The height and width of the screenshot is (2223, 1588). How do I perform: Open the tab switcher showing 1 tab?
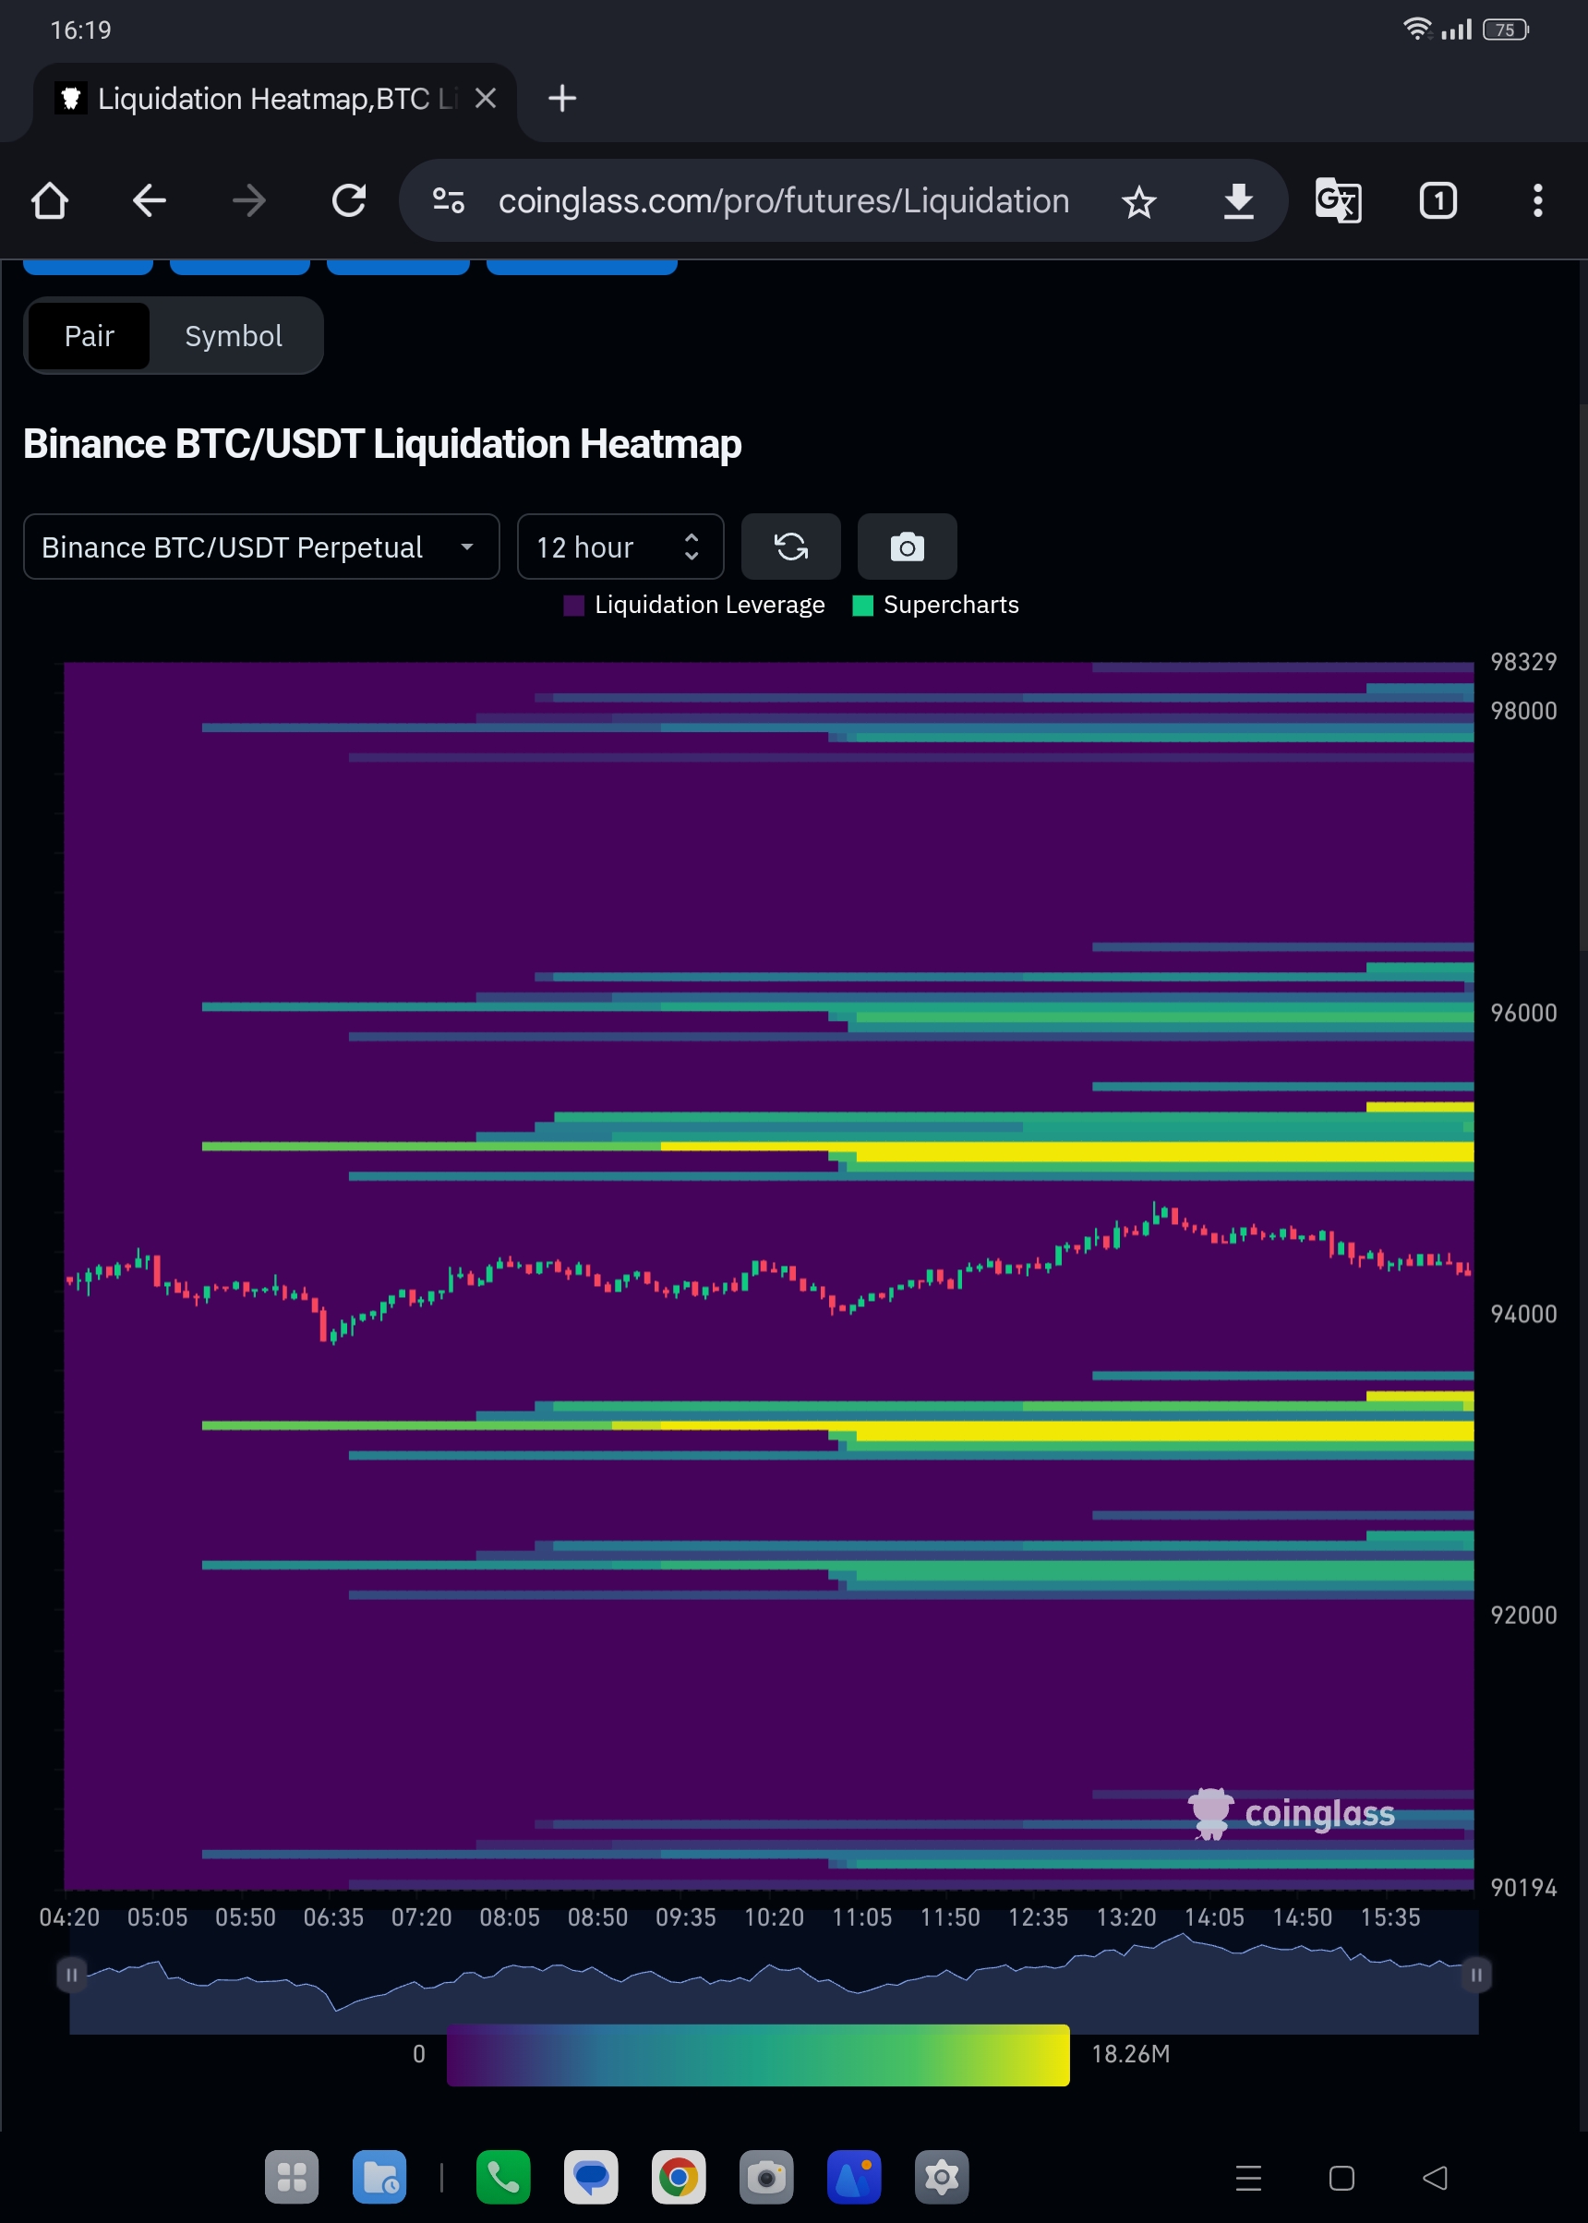1438,201
